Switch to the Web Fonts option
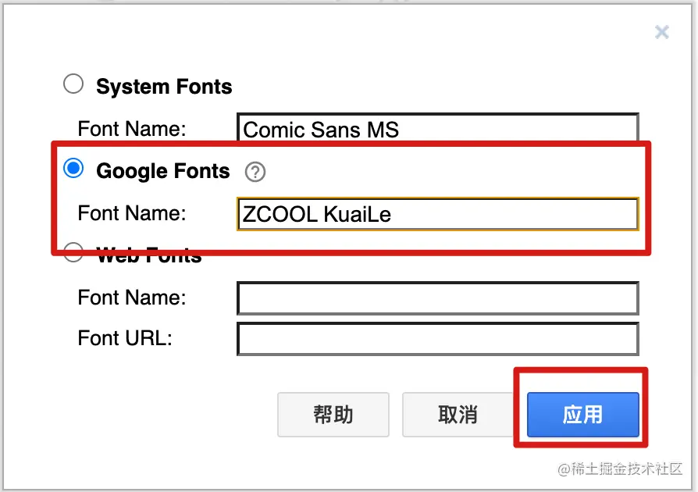This screenshot has height=492, width=698. [73, 251]
